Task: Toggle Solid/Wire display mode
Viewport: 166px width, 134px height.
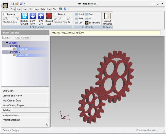Action: click(92, 23)
